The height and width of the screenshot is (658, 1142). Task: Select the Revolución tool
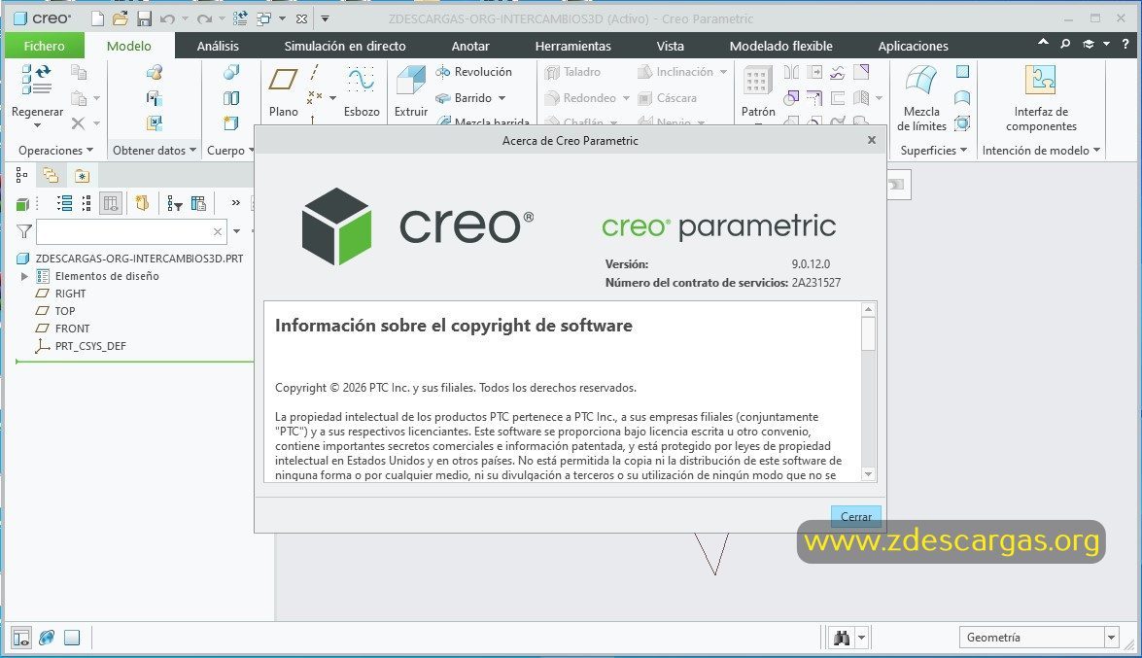[x=473, y=71]
